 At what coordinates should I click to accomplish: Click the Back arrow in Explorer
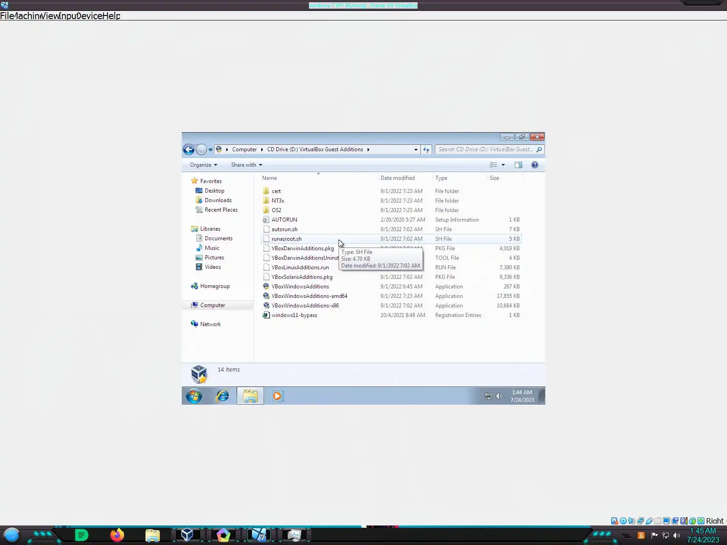click(189, 149)
